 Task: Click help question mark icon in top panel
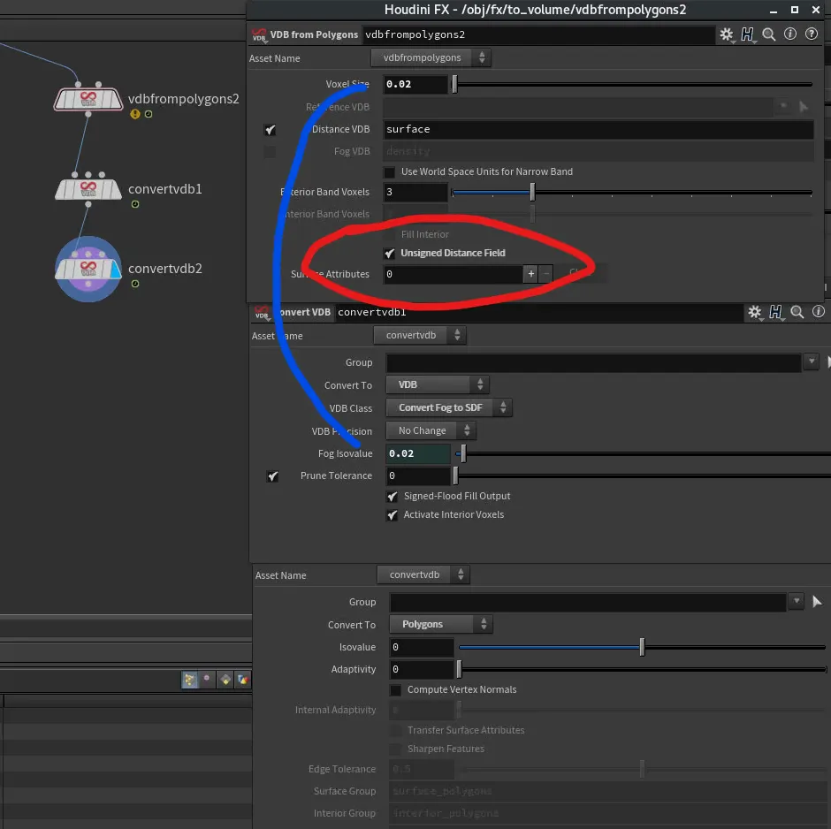pos(811,34)
